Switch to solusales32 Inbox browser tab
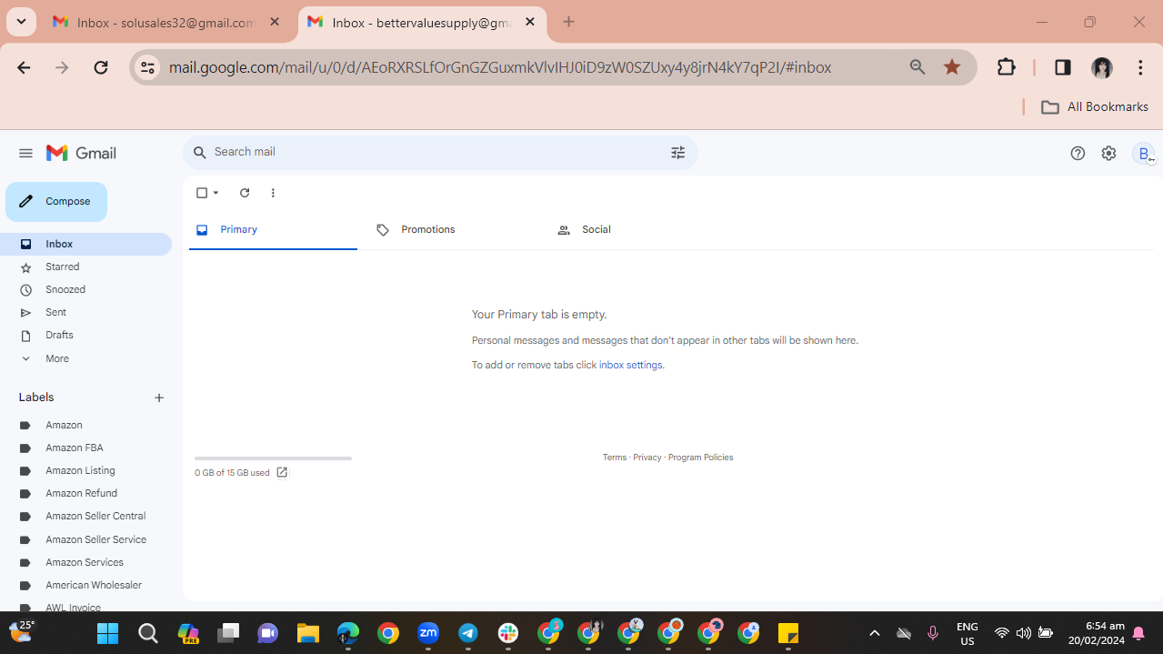1163x654 pixels. tap(167, 23)
